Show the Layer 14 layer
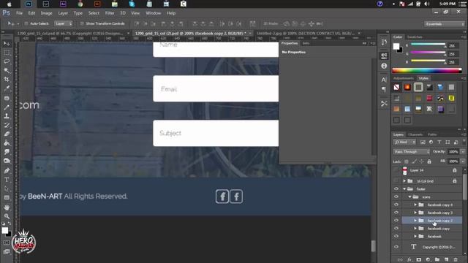 [396, 170]
